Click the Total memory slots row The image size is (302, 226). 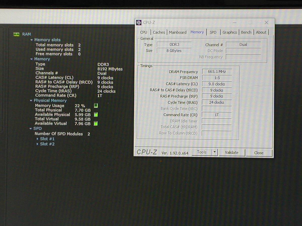[x=58, y=45]
